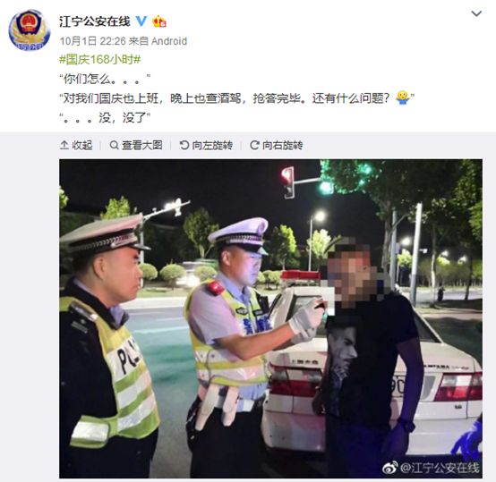The height and width of the screenshot is (482, 496).
Task: Click the upward arrow collapse icon
Action: pos(64,145)
